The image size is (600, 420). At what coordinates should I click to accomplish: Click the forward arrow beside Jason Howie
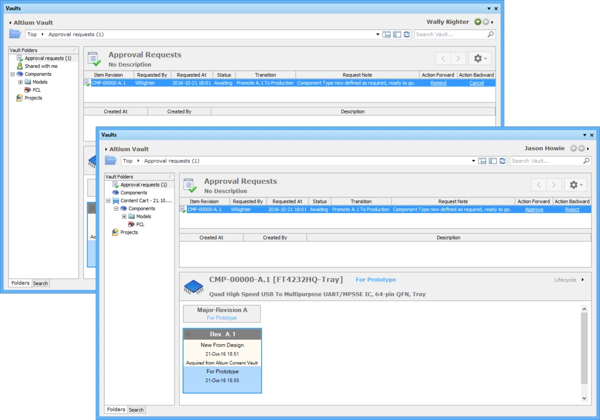coord(581,148)
